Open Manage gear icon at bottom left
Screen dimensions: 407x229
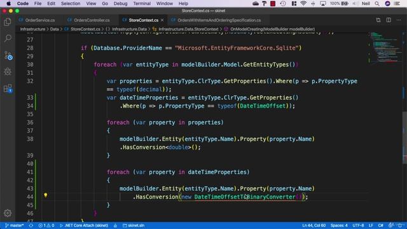[x=8, y=213]
